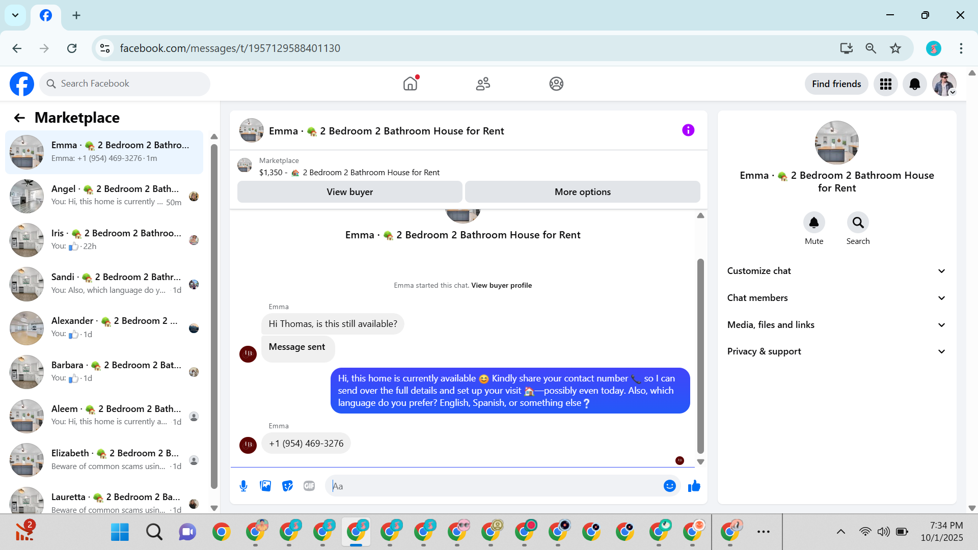978x550 pixels.
Task: Click Emma's large profile thumbnail in the info panel
Action: tap(837, 143)
